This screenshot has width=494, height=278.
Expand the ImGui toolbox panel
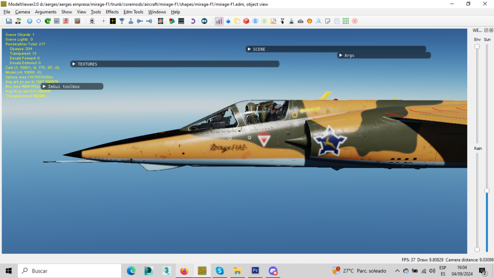[x=44, y=87]
